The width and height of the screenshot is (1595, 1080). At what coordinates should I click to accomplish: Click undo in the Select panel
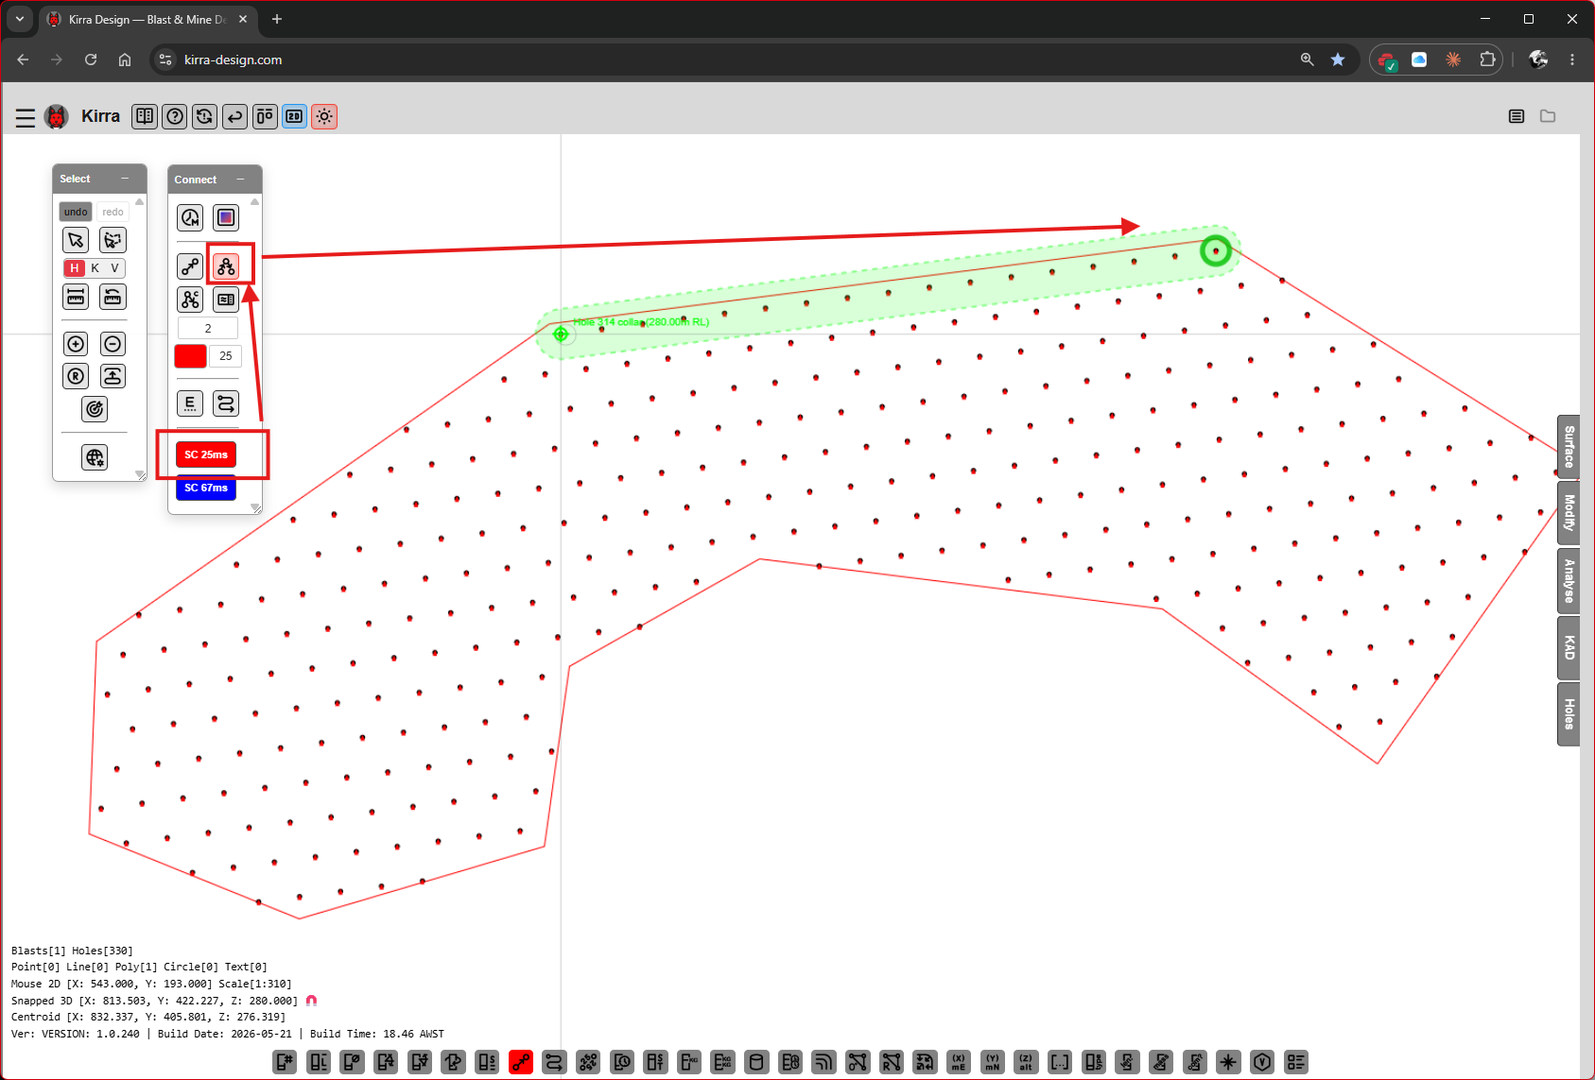(x=76, y=212)
